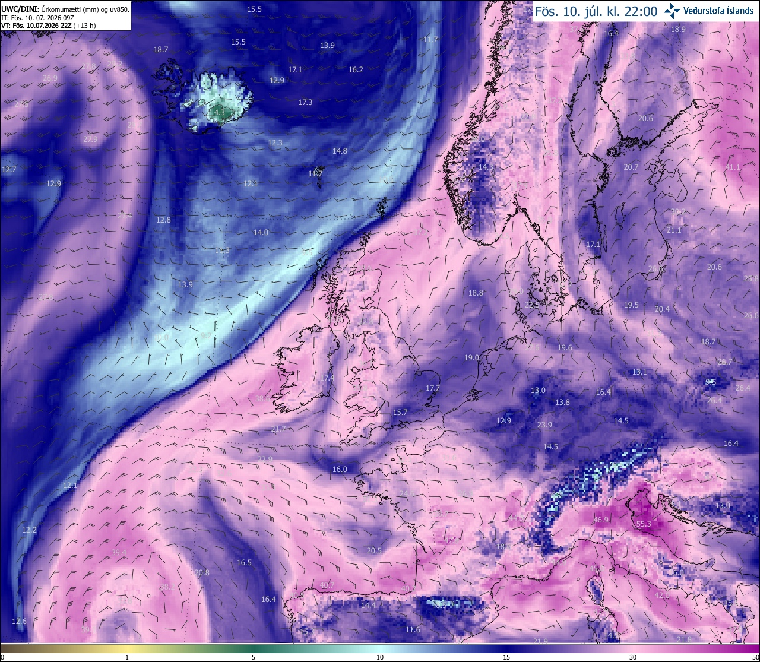Click the UWC/DINI title in the info box
This screenshot has width=760, height=662.
[20, 10]
